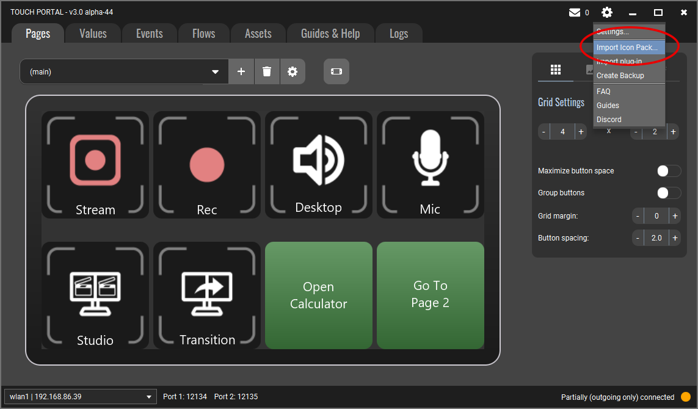The image size is (698, 409).
Task: Add a new page with the plus icon
Action: 241,71
